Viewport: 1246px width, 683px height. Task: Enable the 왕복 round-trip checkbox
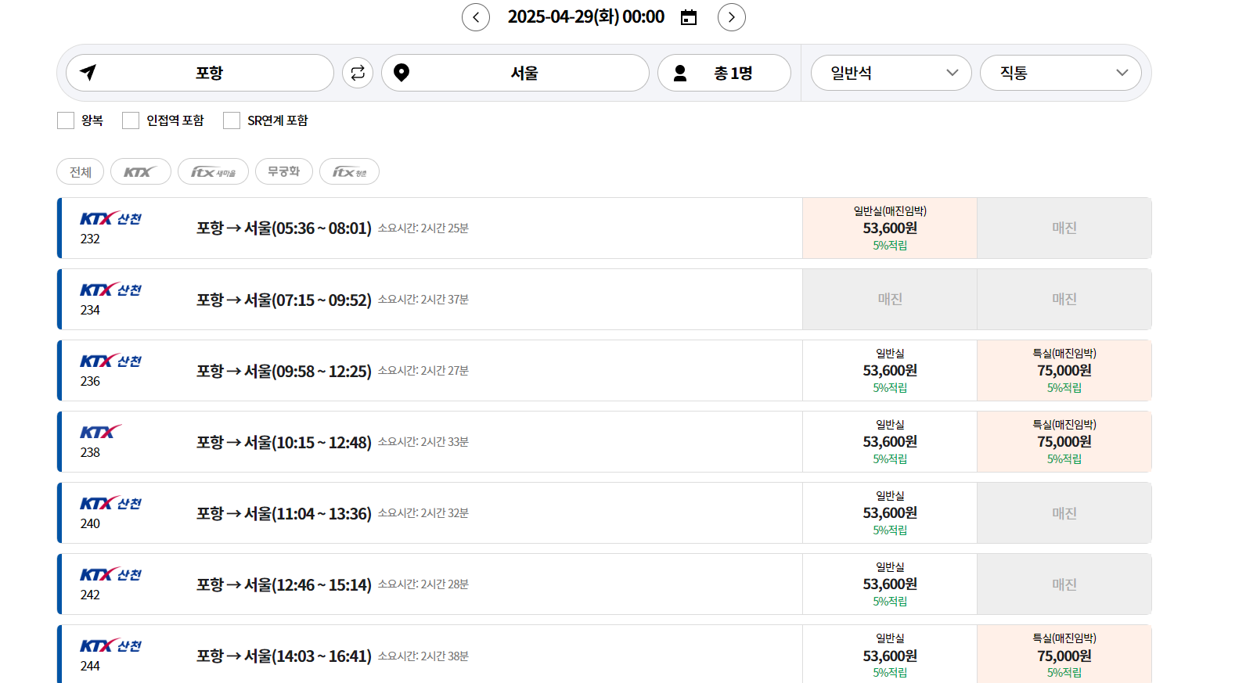66,120
